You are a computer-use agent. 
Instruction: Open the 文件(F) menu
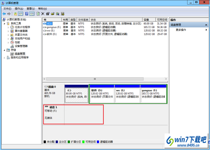(x=7, y=9)
